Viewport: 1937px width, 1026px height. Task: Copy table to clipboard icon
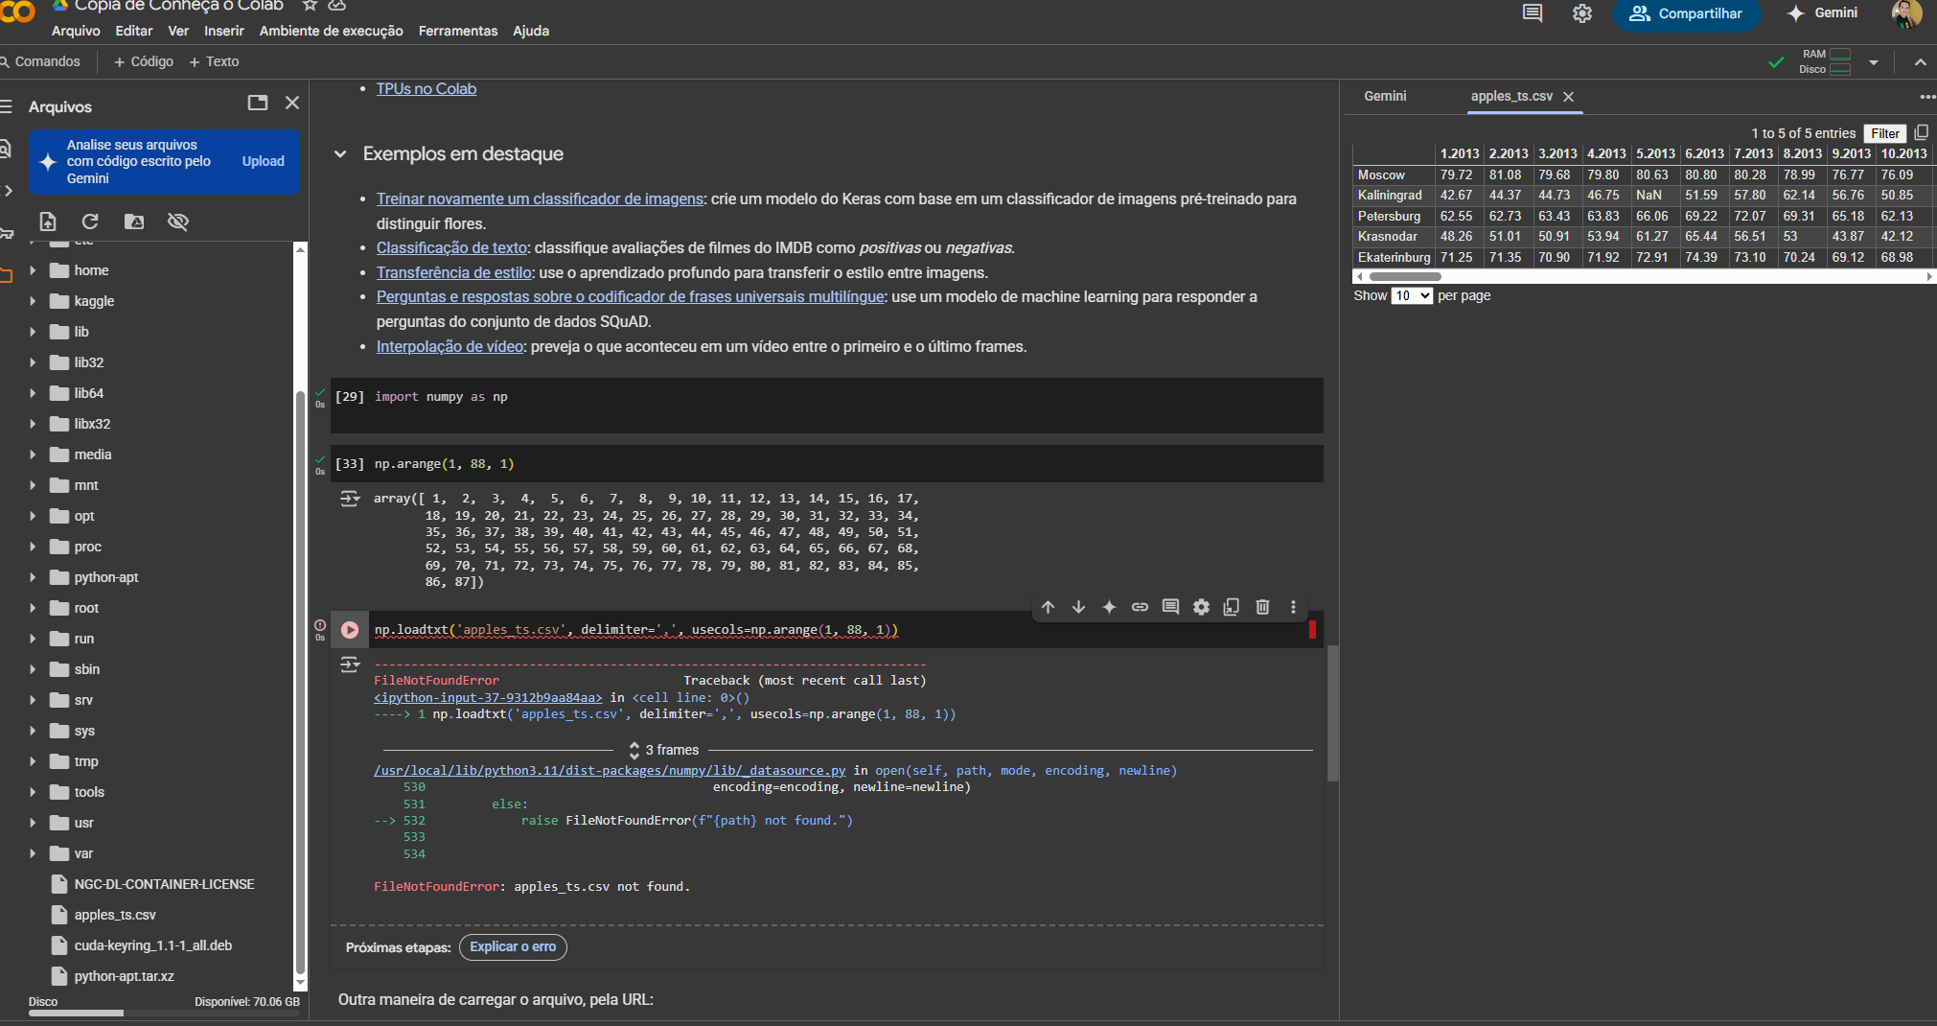(1921, 133)
